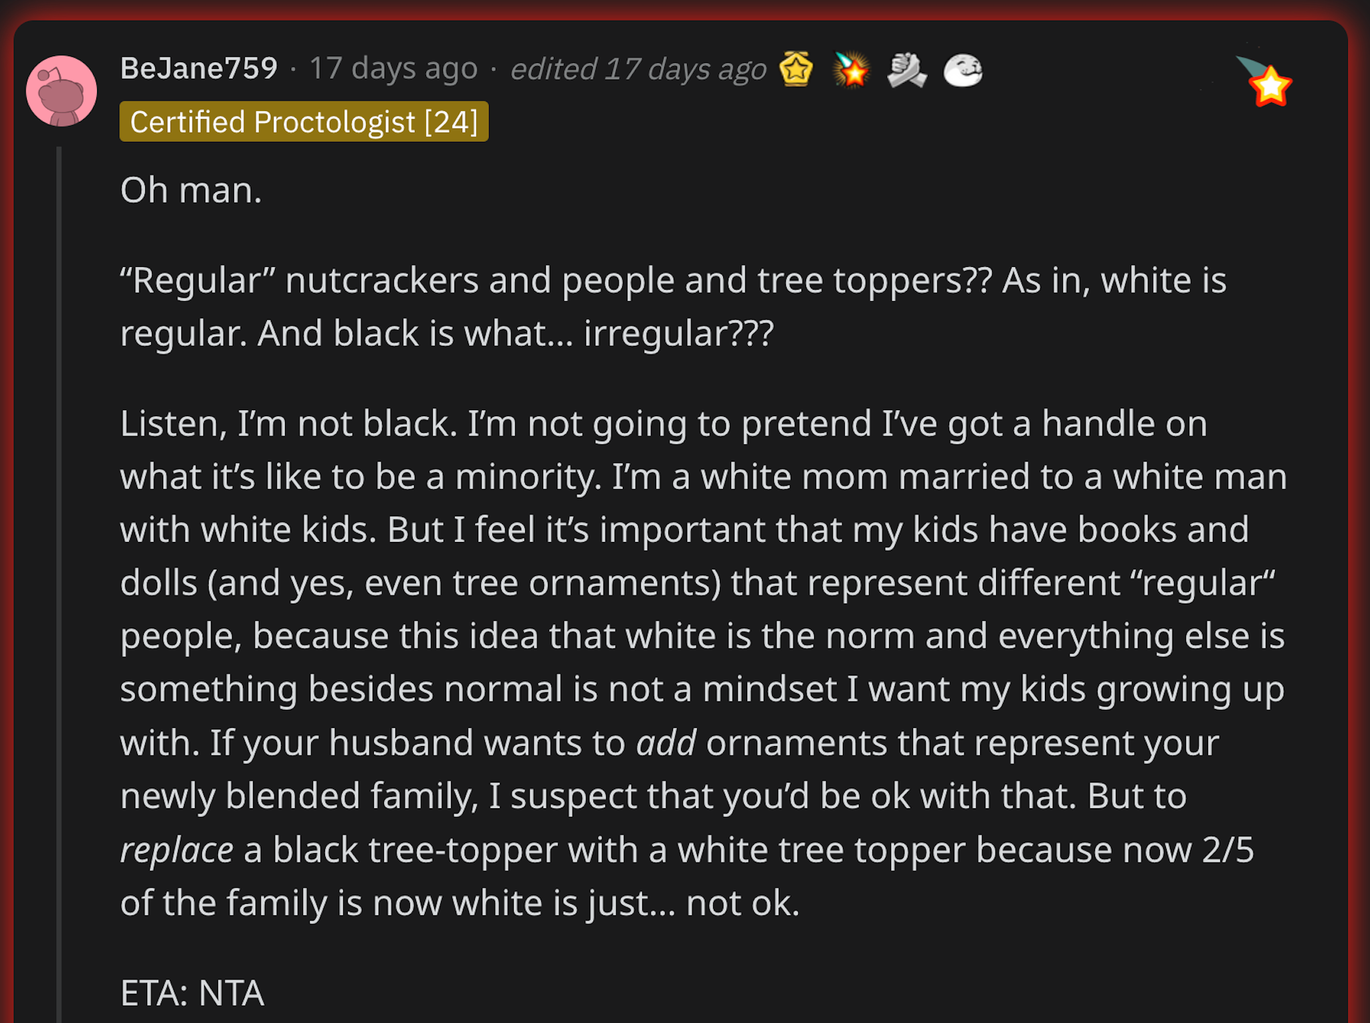Screen dimensions: 1370x1023
Task: Click the "ETA: NTA" verdict line
Action: pos(192,993)
